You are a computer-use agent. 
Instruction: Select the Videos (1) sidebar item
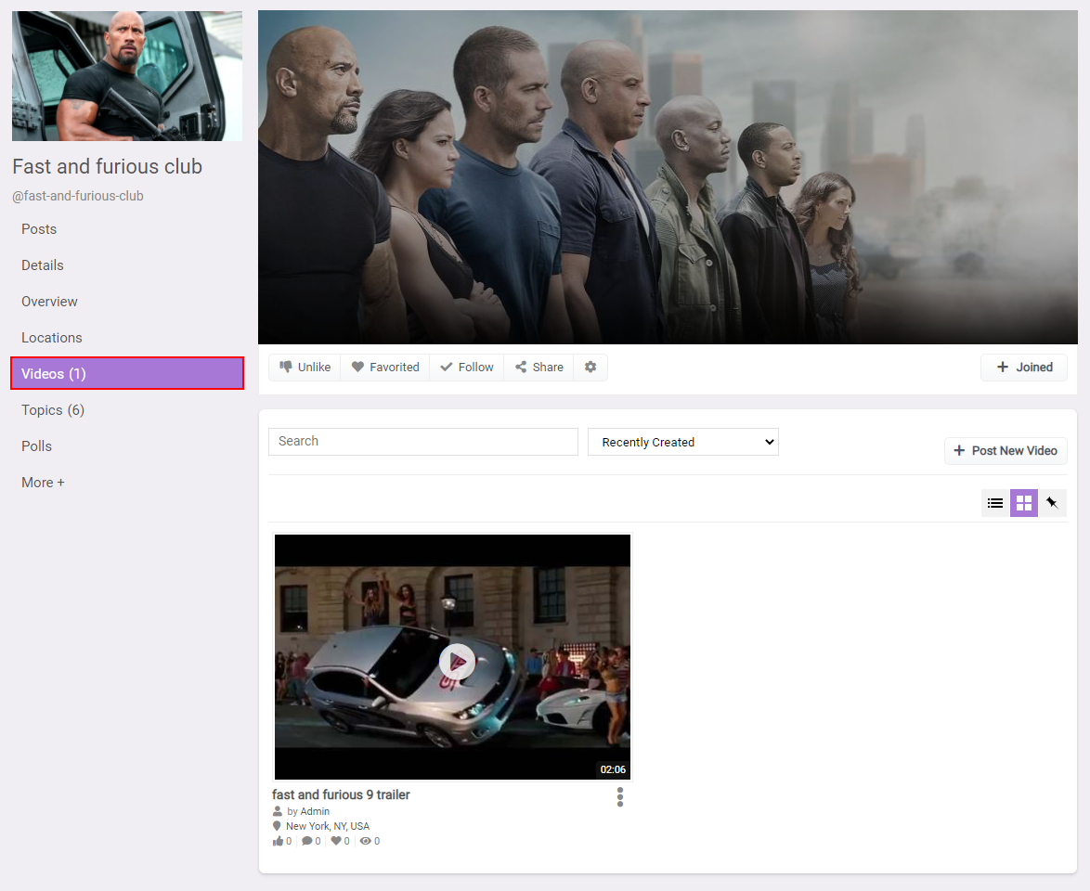(127, 373)
